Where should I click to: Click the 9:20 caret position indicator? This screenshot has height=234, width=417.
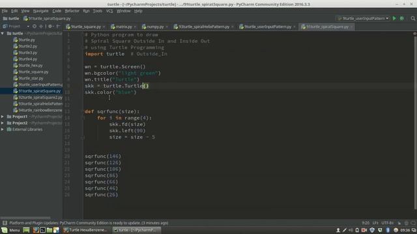366,223
